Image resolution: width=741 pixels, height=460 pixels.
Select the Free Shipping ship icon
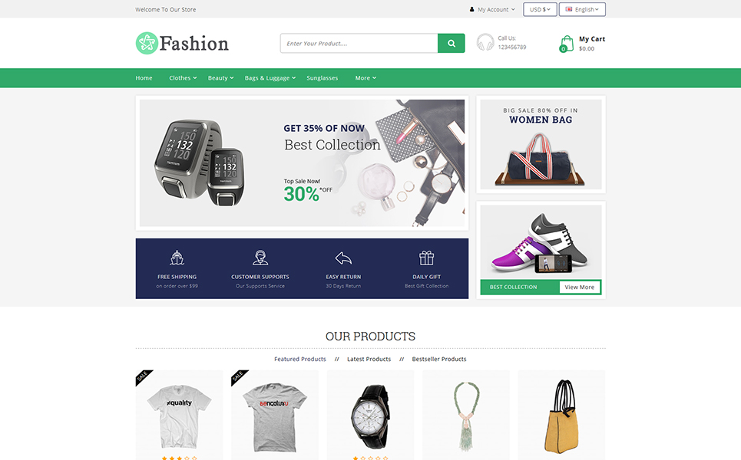[177, 258]
